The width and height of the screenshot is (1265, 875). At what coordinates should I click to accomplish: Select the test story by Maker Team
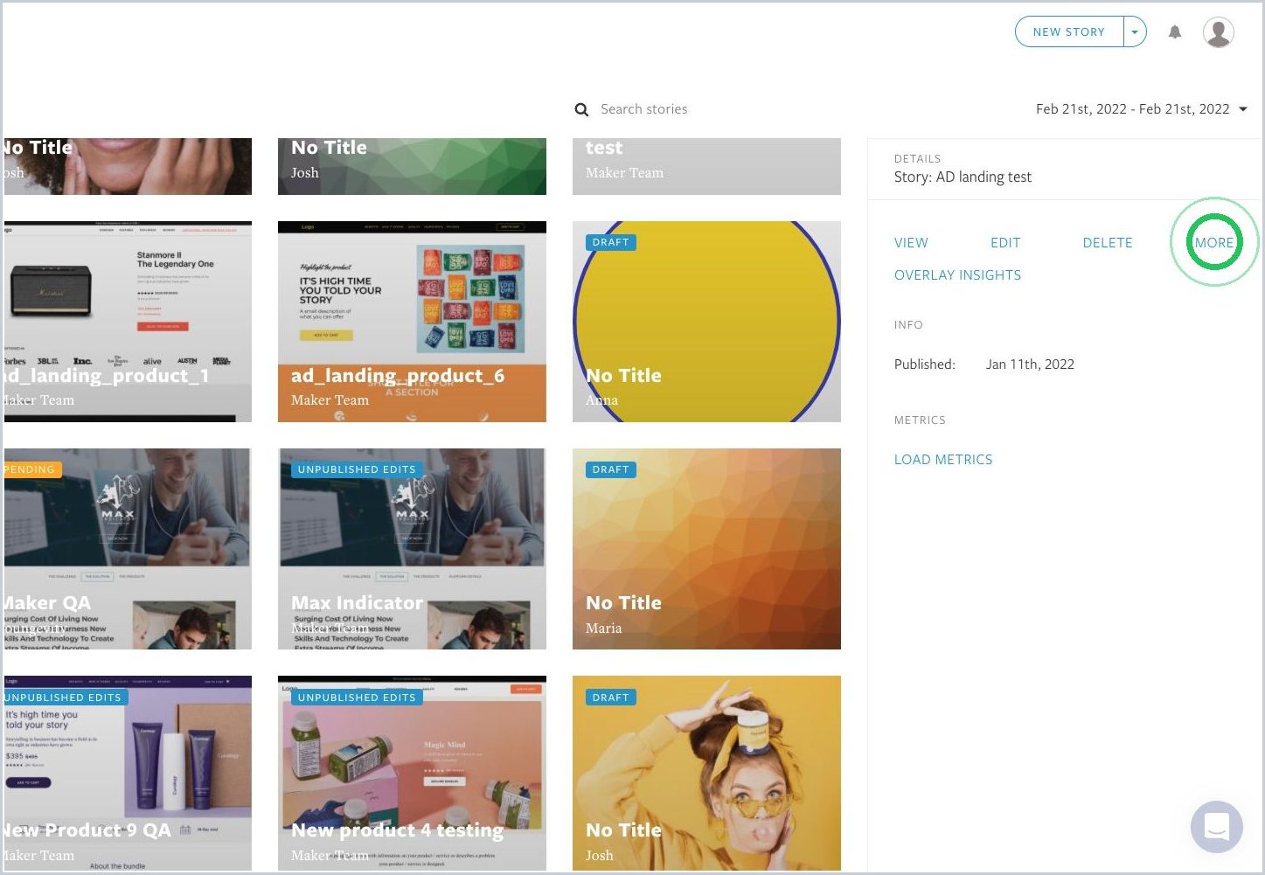706,166
